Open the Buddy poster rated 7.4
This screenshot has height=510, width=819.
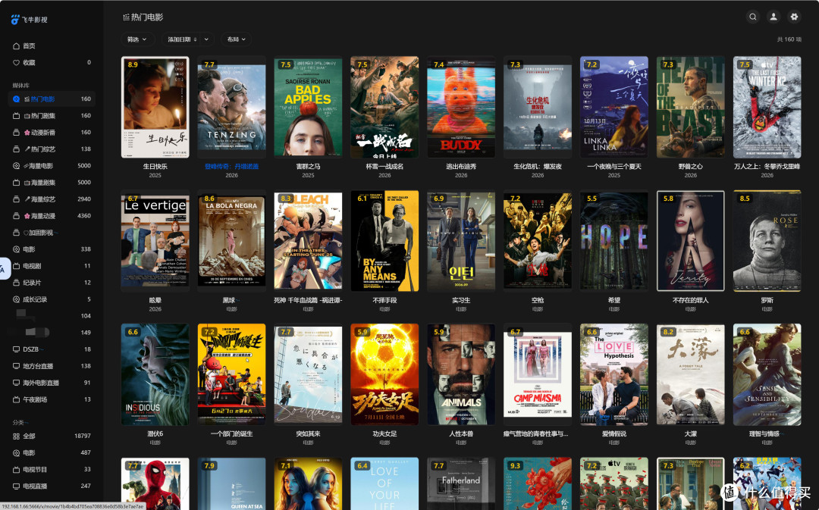[x=461, y=107]
